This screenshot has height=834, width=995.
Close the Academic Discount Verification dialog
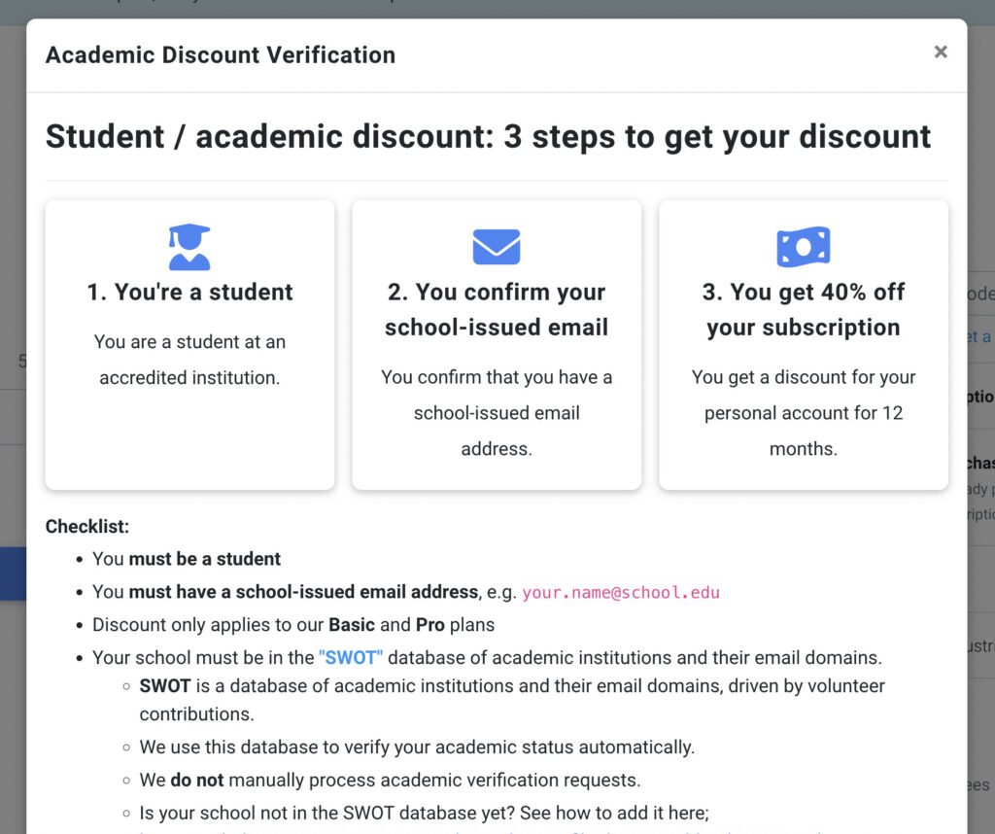click(x=941, y=52)
